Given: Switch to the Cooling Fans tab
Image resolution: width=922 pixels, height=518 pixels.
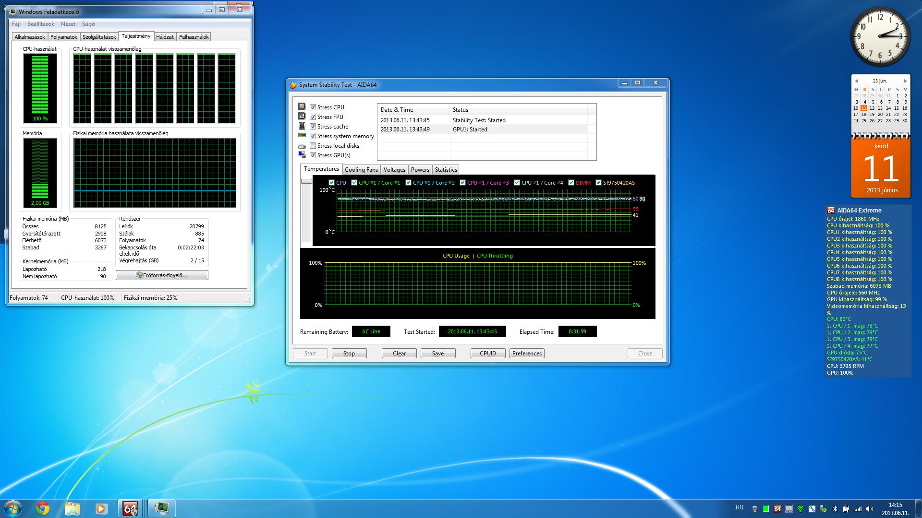Looking at the screenshot, I should 361,170.
